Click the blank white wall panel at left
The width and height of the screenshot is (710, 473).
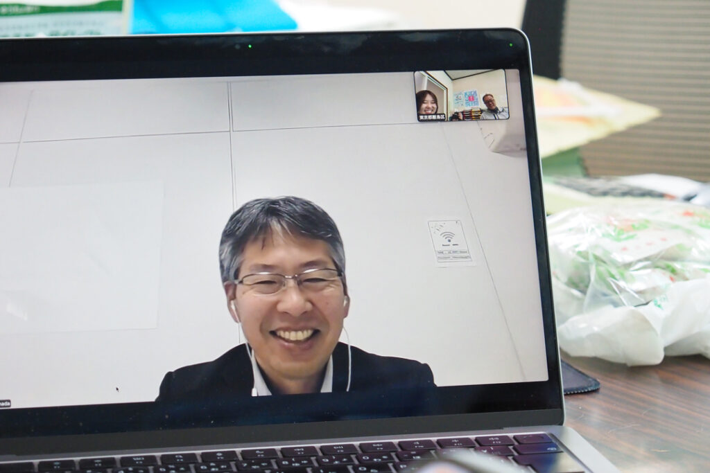(83, 256)
